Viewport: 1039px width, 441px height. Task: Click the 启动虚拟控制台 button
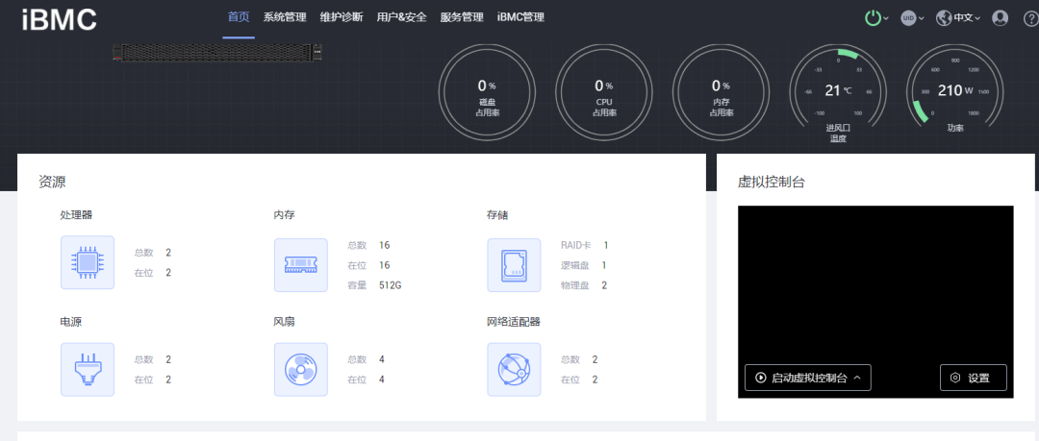coord(808,378)
